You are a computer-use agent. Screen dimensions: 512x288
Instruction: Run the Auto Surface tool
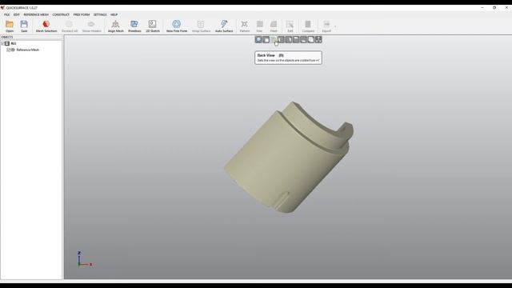224,26
